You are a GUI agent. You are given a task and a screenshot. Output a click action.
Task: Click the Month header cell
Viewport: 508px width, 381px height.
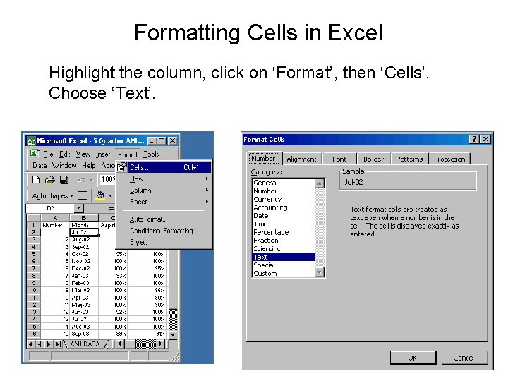[x=84, y=225]
